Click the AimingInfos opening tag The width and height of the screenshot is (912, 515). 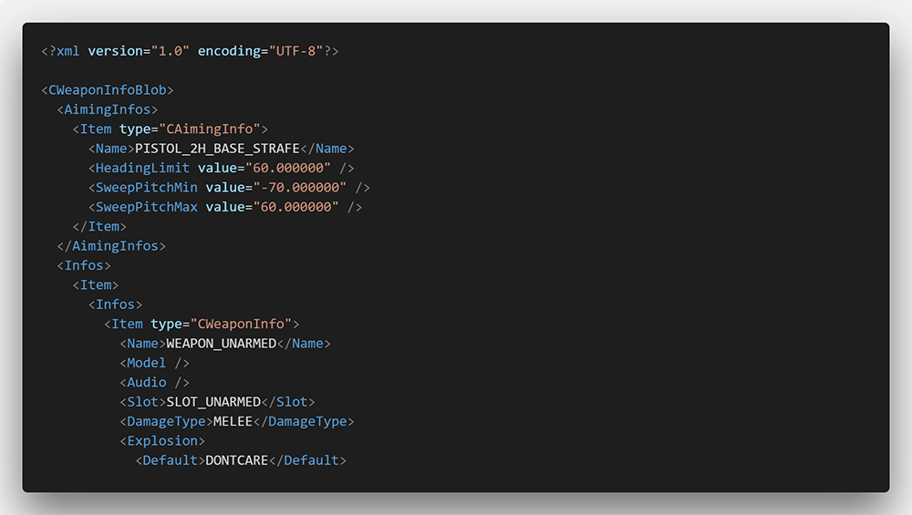click(x=107, y=109)
